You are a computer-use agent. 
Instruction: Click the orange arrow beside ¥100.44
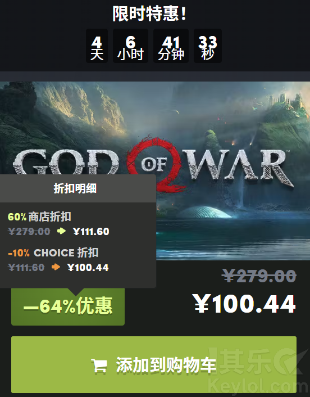(56, 267)
